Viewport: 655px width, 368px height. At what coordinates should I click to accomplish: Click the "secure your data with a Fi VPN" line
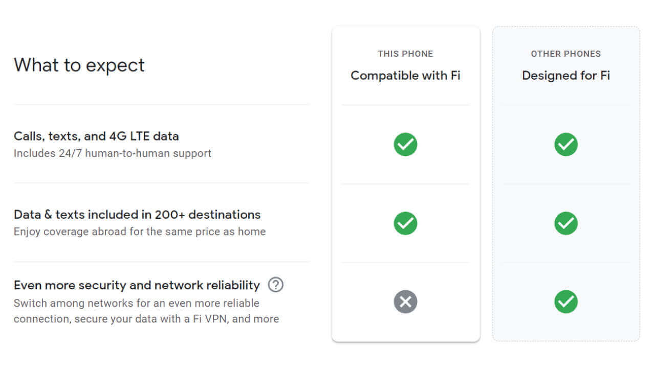(146, 319)
